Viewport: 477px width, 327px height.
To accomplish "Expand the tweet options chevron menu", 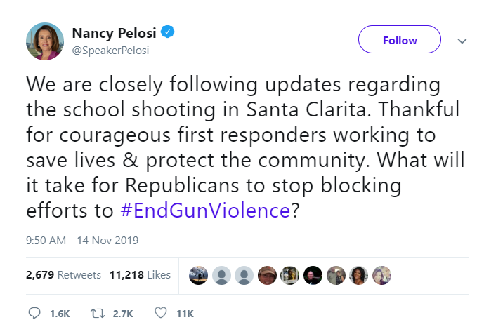I will (462, 41).
